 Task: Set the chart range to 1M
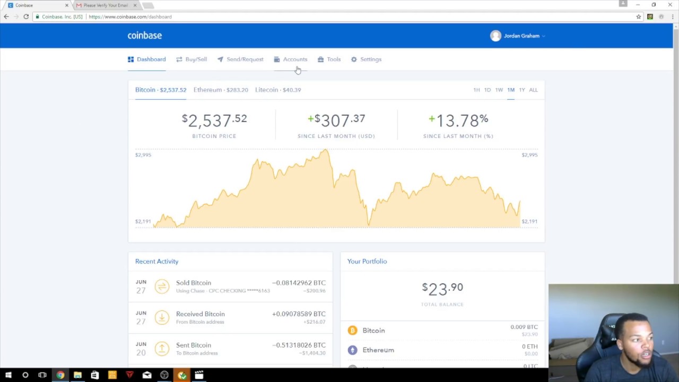pos(510,90)
